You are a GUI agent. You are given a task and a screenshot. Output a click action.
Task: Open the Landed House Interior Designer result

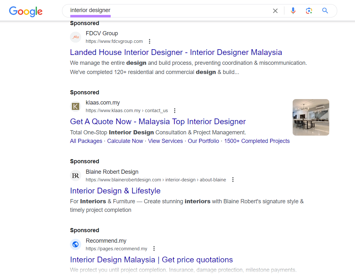pos(176,52)
